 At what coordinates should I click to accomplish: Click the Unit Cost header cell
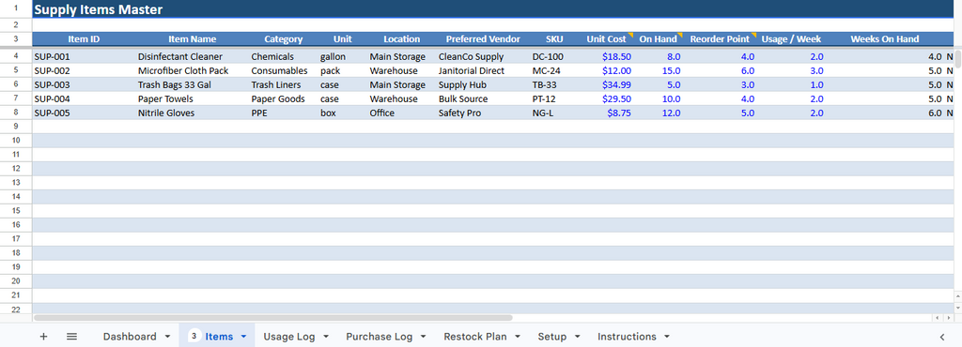(606, 38)
